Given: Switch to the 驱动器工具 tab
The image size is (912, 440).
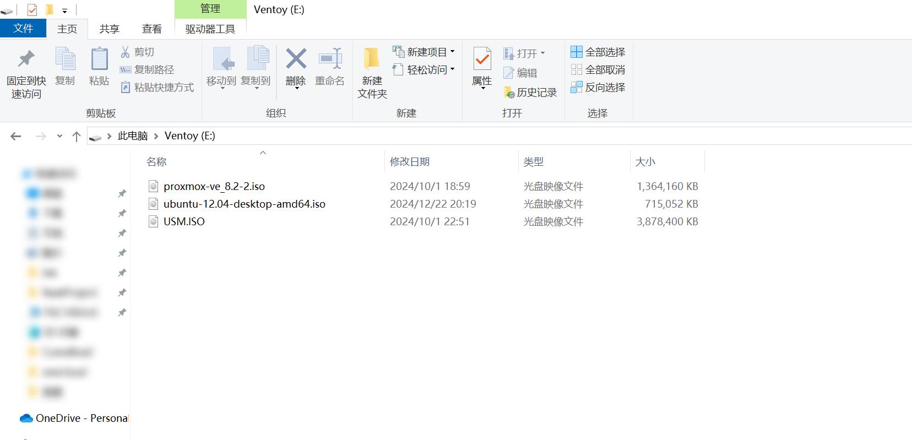Looking at the screenshot, I should pyautogui.click(x=210, y=29).
